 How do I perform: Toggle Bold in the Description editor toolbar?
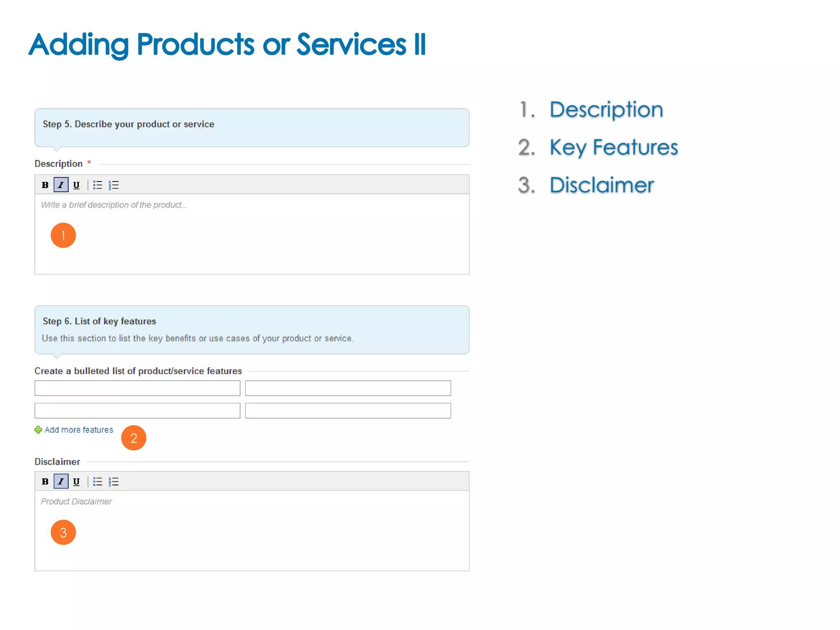pyautogui.click(x=45, y=185)
